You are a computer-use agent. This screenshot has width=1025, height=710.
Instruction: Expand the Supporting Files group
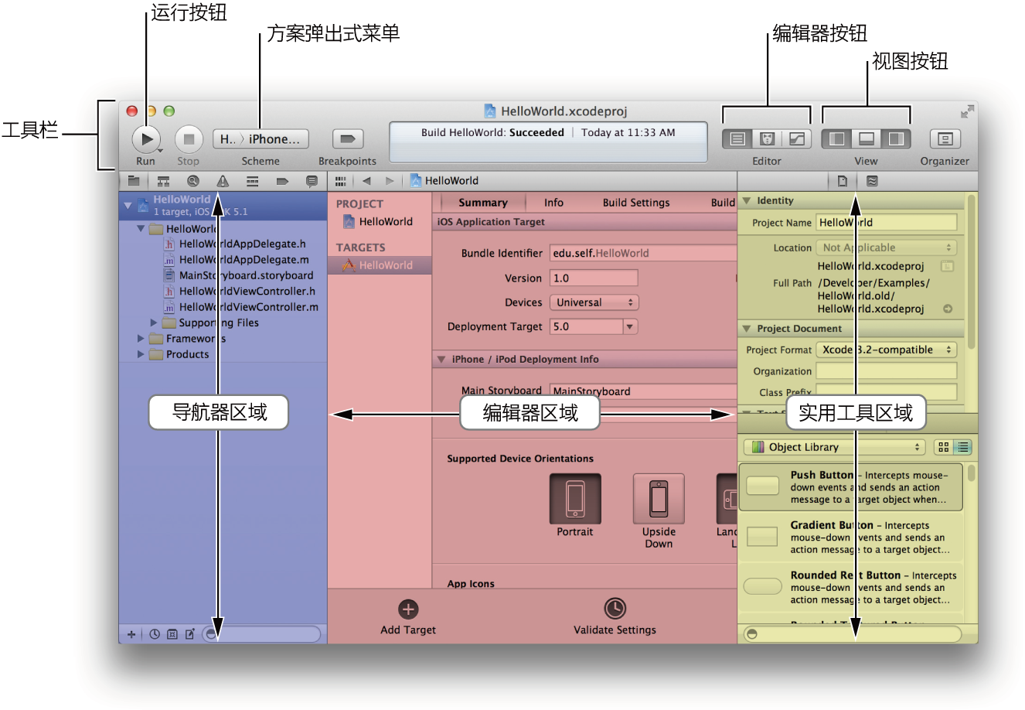[153, 323]
